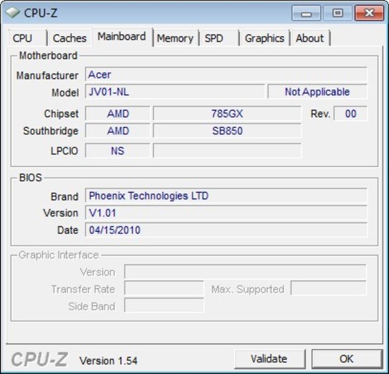Viewport: 389px width, 374px height.
Task: Click the Side Band field
Action: click(164, 305)
